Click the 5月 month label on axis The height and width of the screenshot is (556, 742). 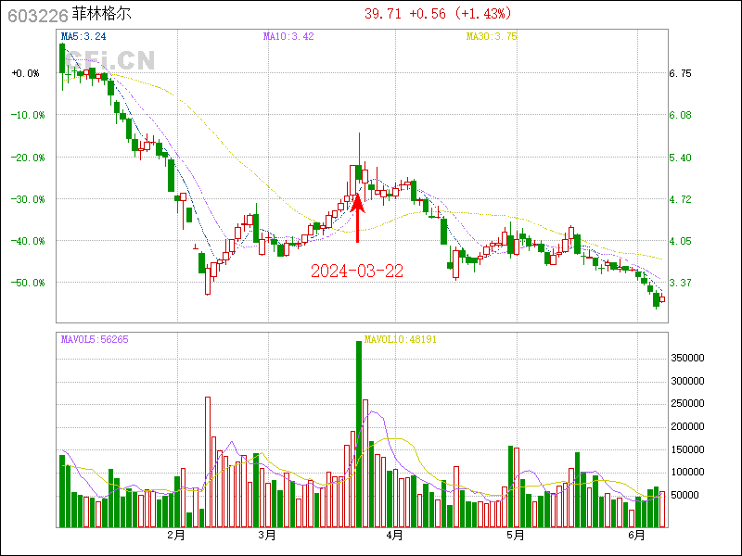click(516, 536)
